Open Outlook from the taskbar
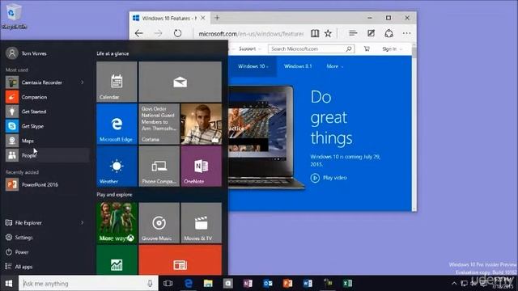Image resolution: width=518 pixels, height=291 pixels. point(268,283)
